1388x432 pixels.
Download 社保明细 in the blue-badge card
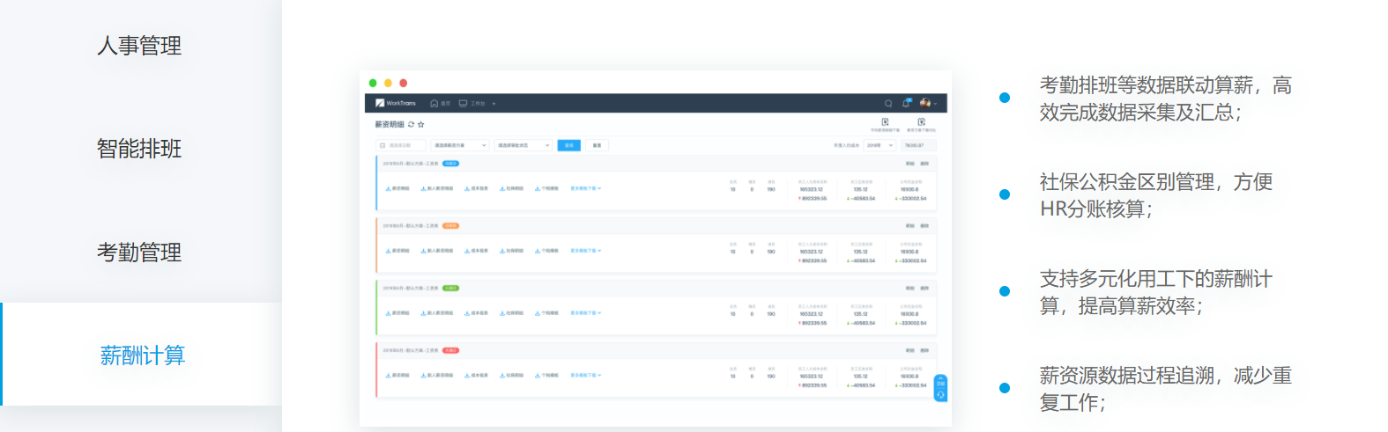[512, 188]
